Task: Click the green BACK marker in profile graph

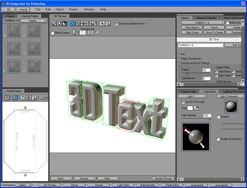Action: coord(25,108)
